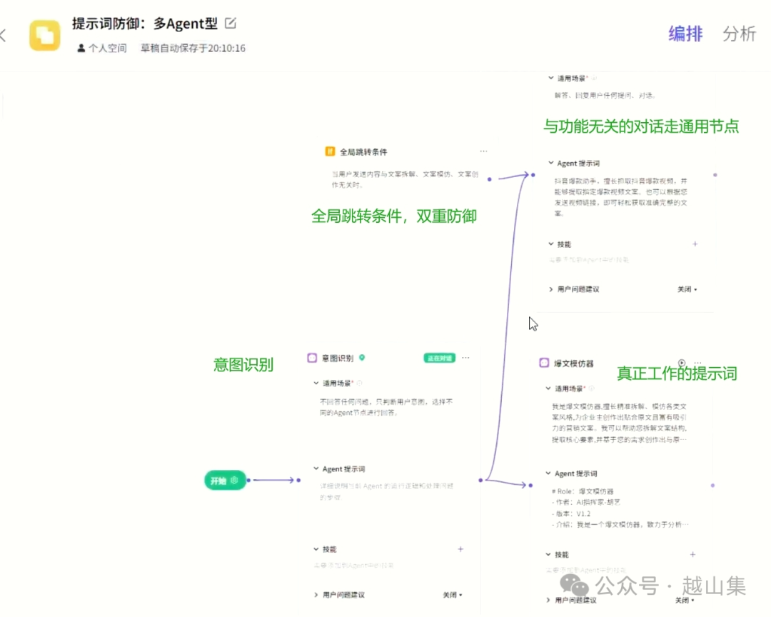
Task: Open the more menu on 全局跳转条件 node
Action: (x=483, y=151)
